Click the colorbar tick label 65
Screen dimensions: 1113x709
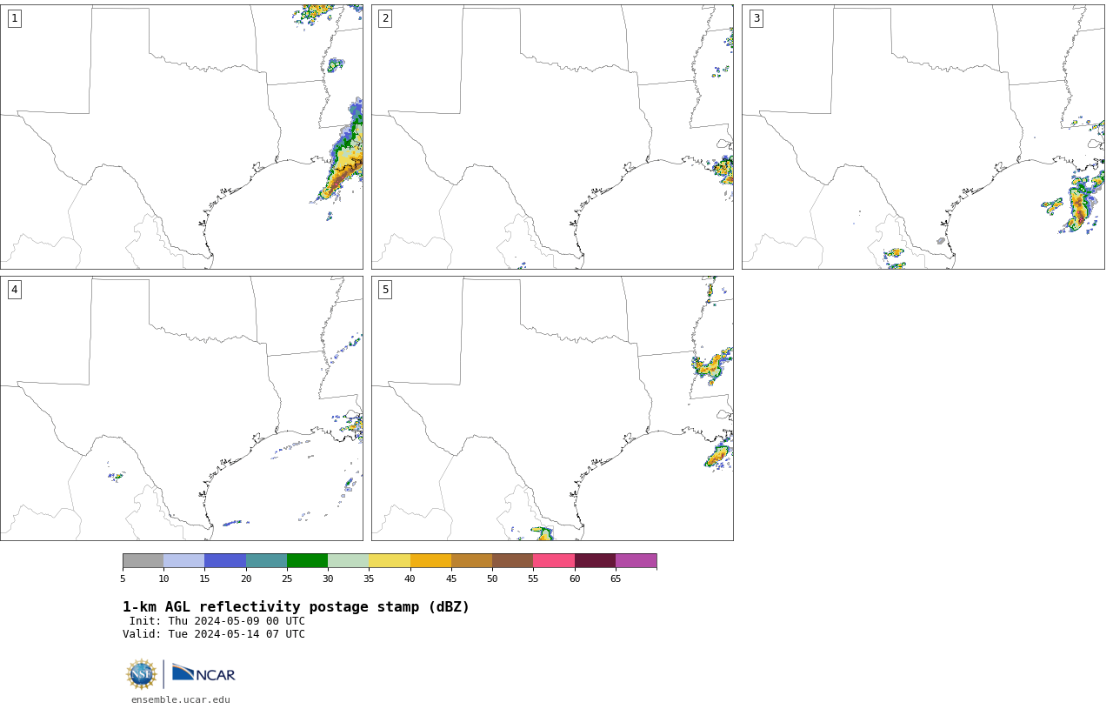(x=616, y=579)
